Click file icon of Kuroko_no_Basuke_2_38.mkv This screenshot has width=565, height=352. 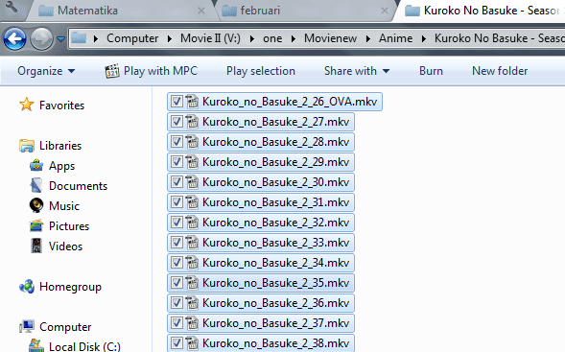coord(192,343)
